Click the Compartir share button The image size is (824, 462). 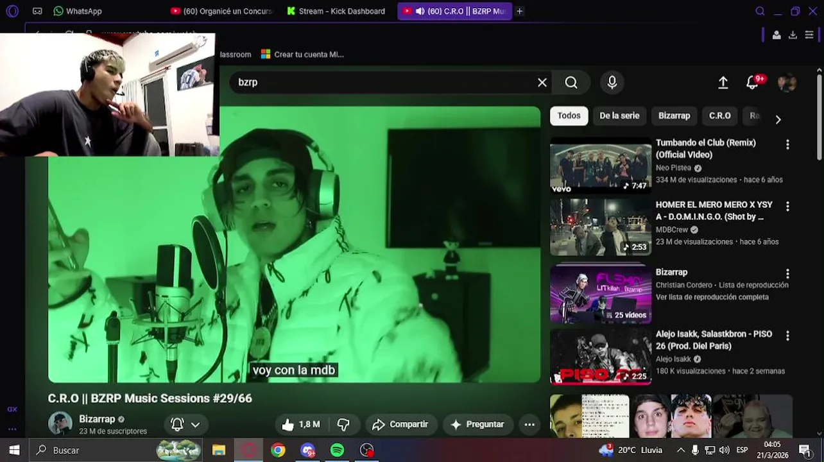[x=400, y=424]
